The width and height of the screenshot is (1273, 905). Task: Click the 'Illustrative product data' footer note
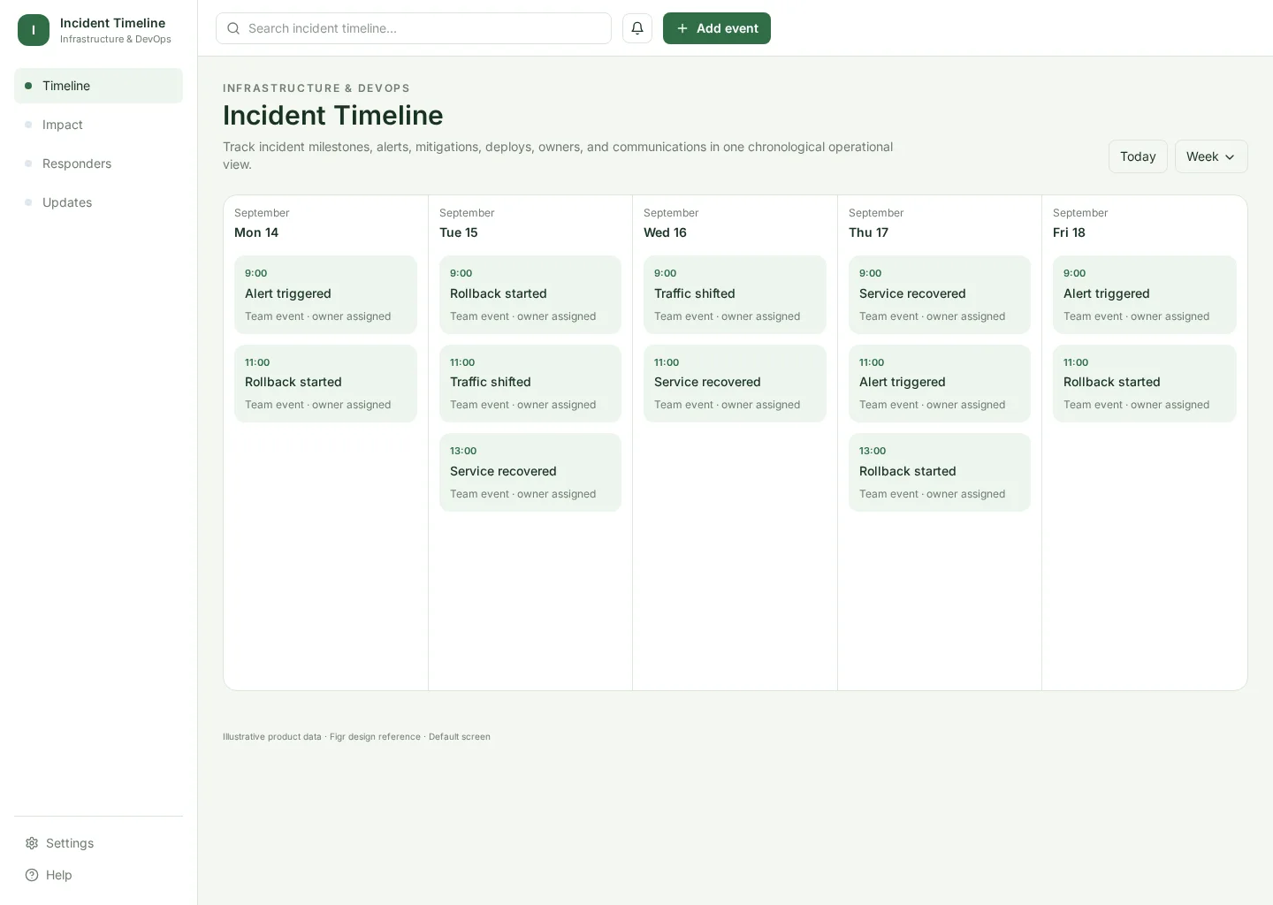[356, 736]
